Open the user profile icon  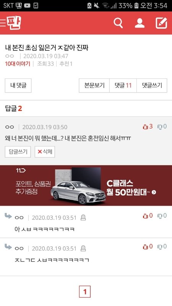point(140,23)
